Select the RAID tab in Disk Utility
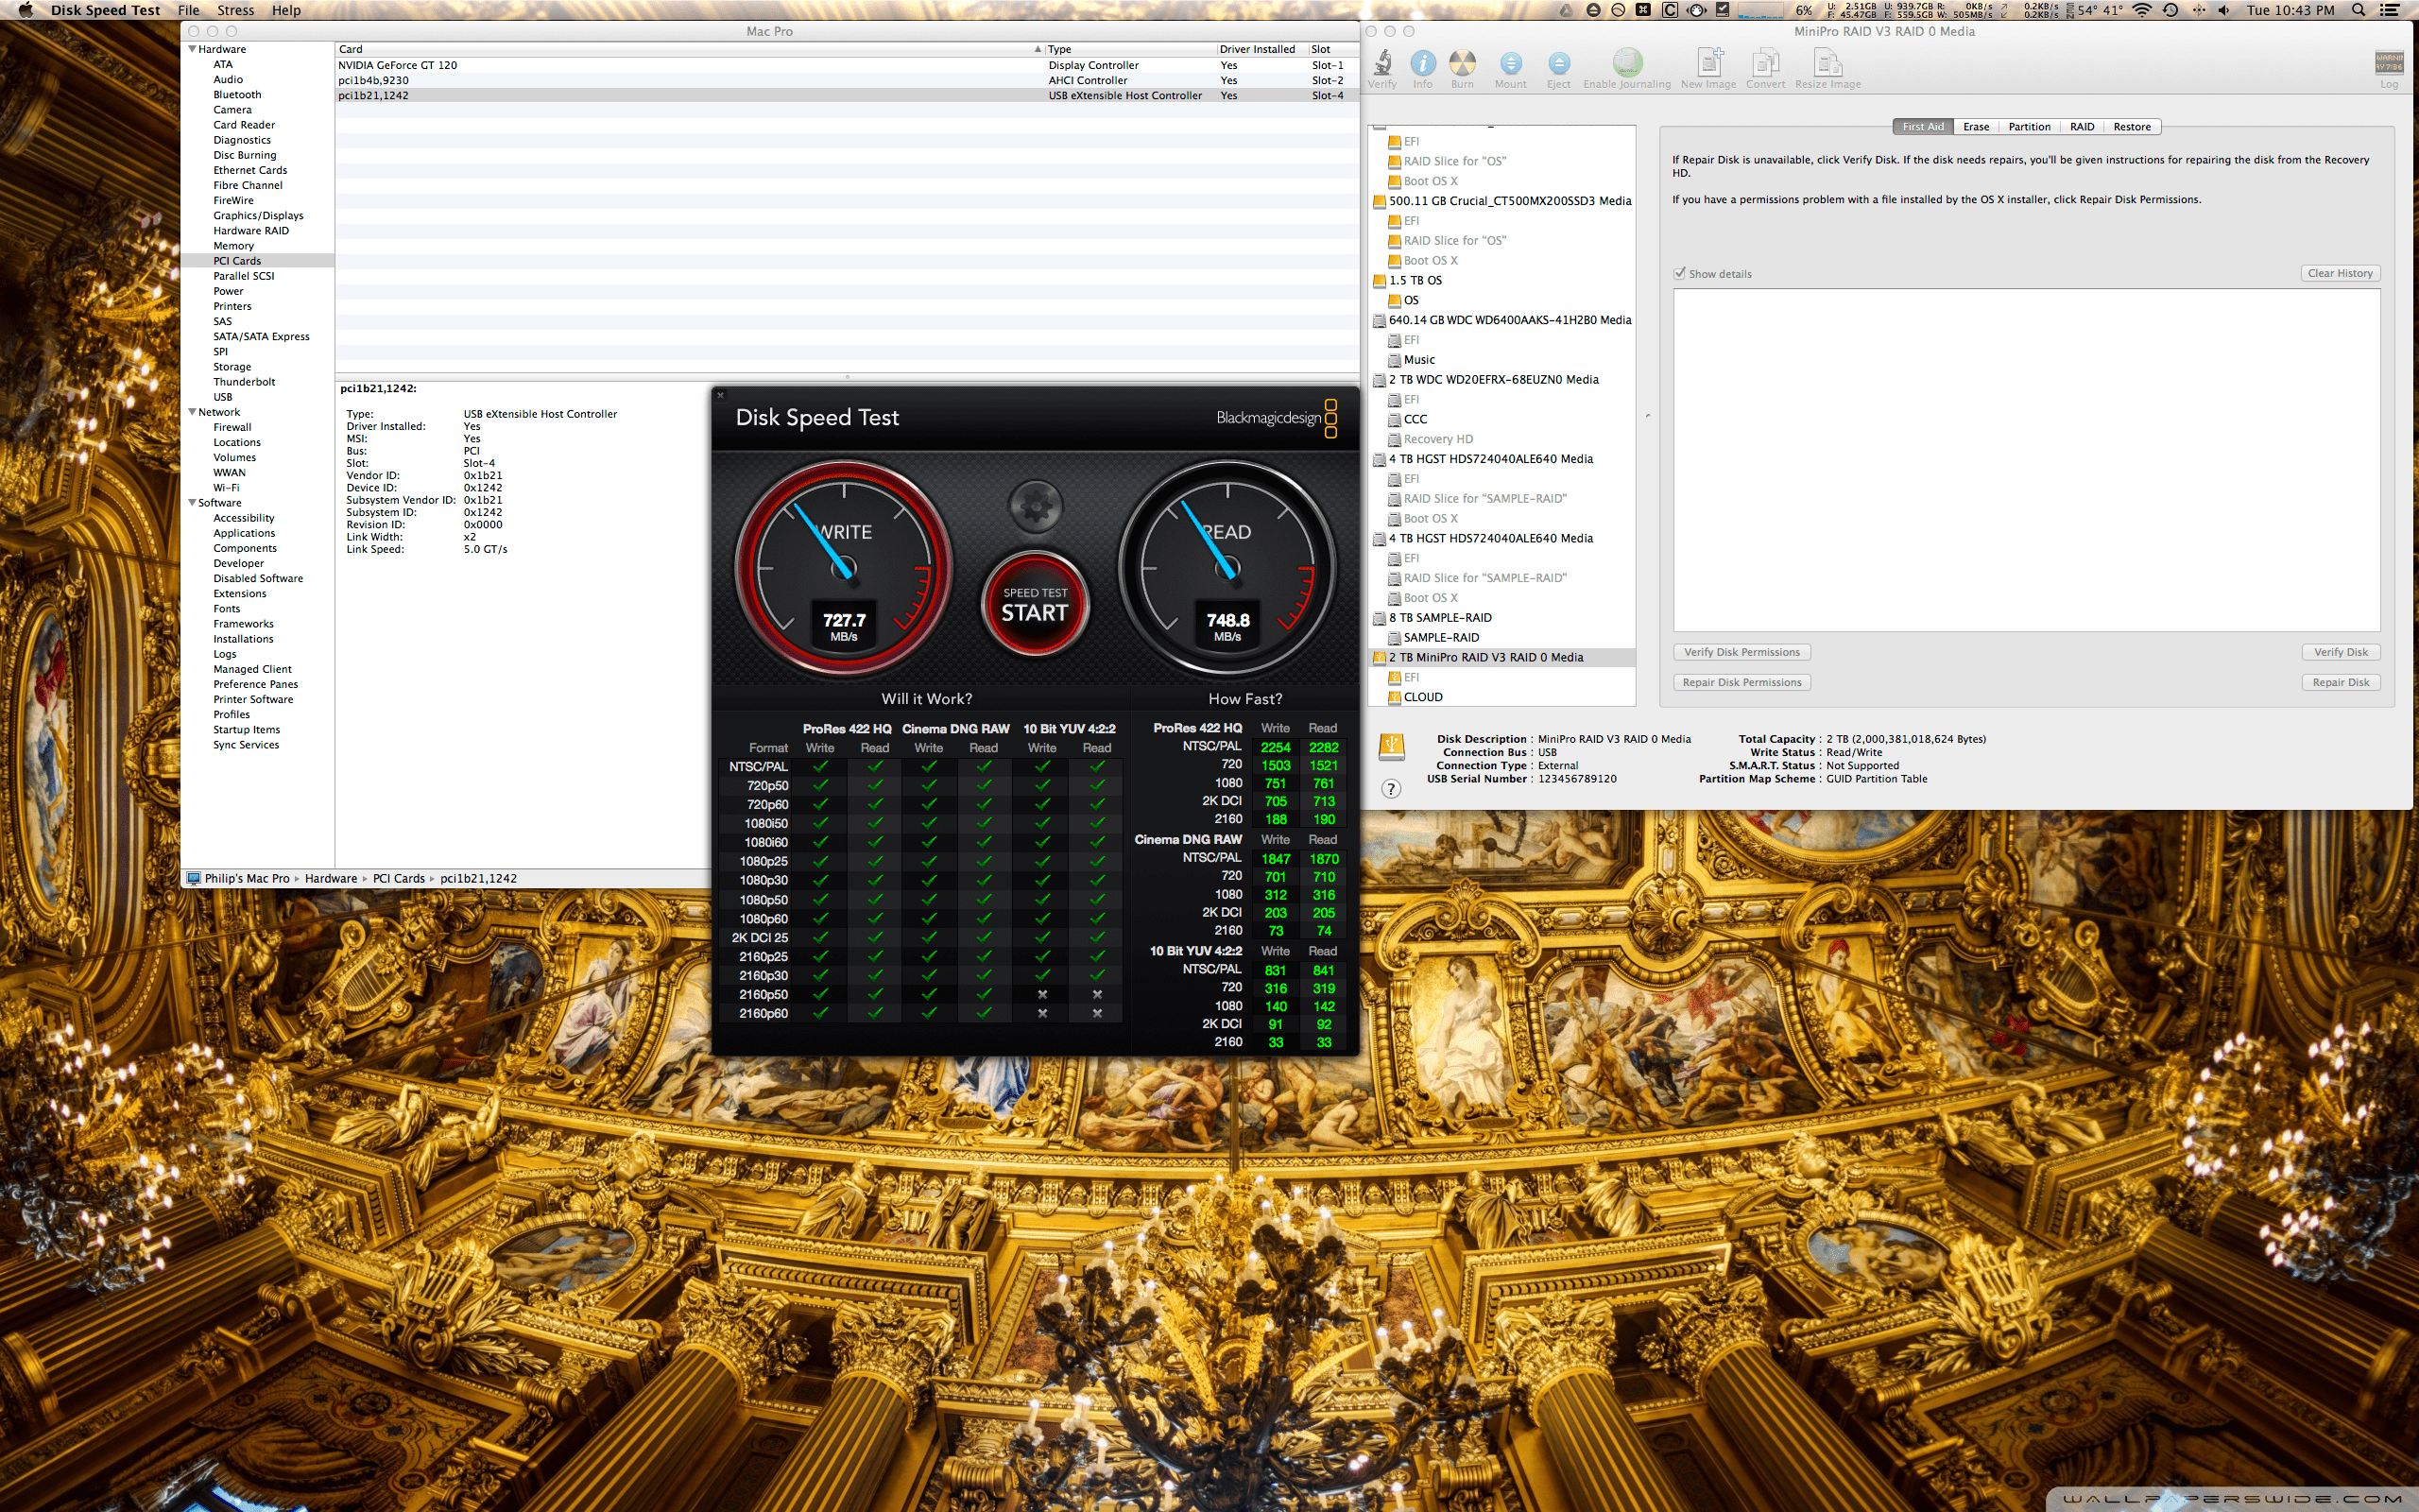 tap(2083, 128)
